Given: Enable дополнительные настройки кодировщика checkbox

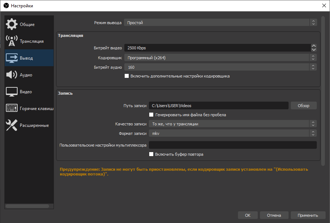Looking at the screenshot, I should 127,76.
